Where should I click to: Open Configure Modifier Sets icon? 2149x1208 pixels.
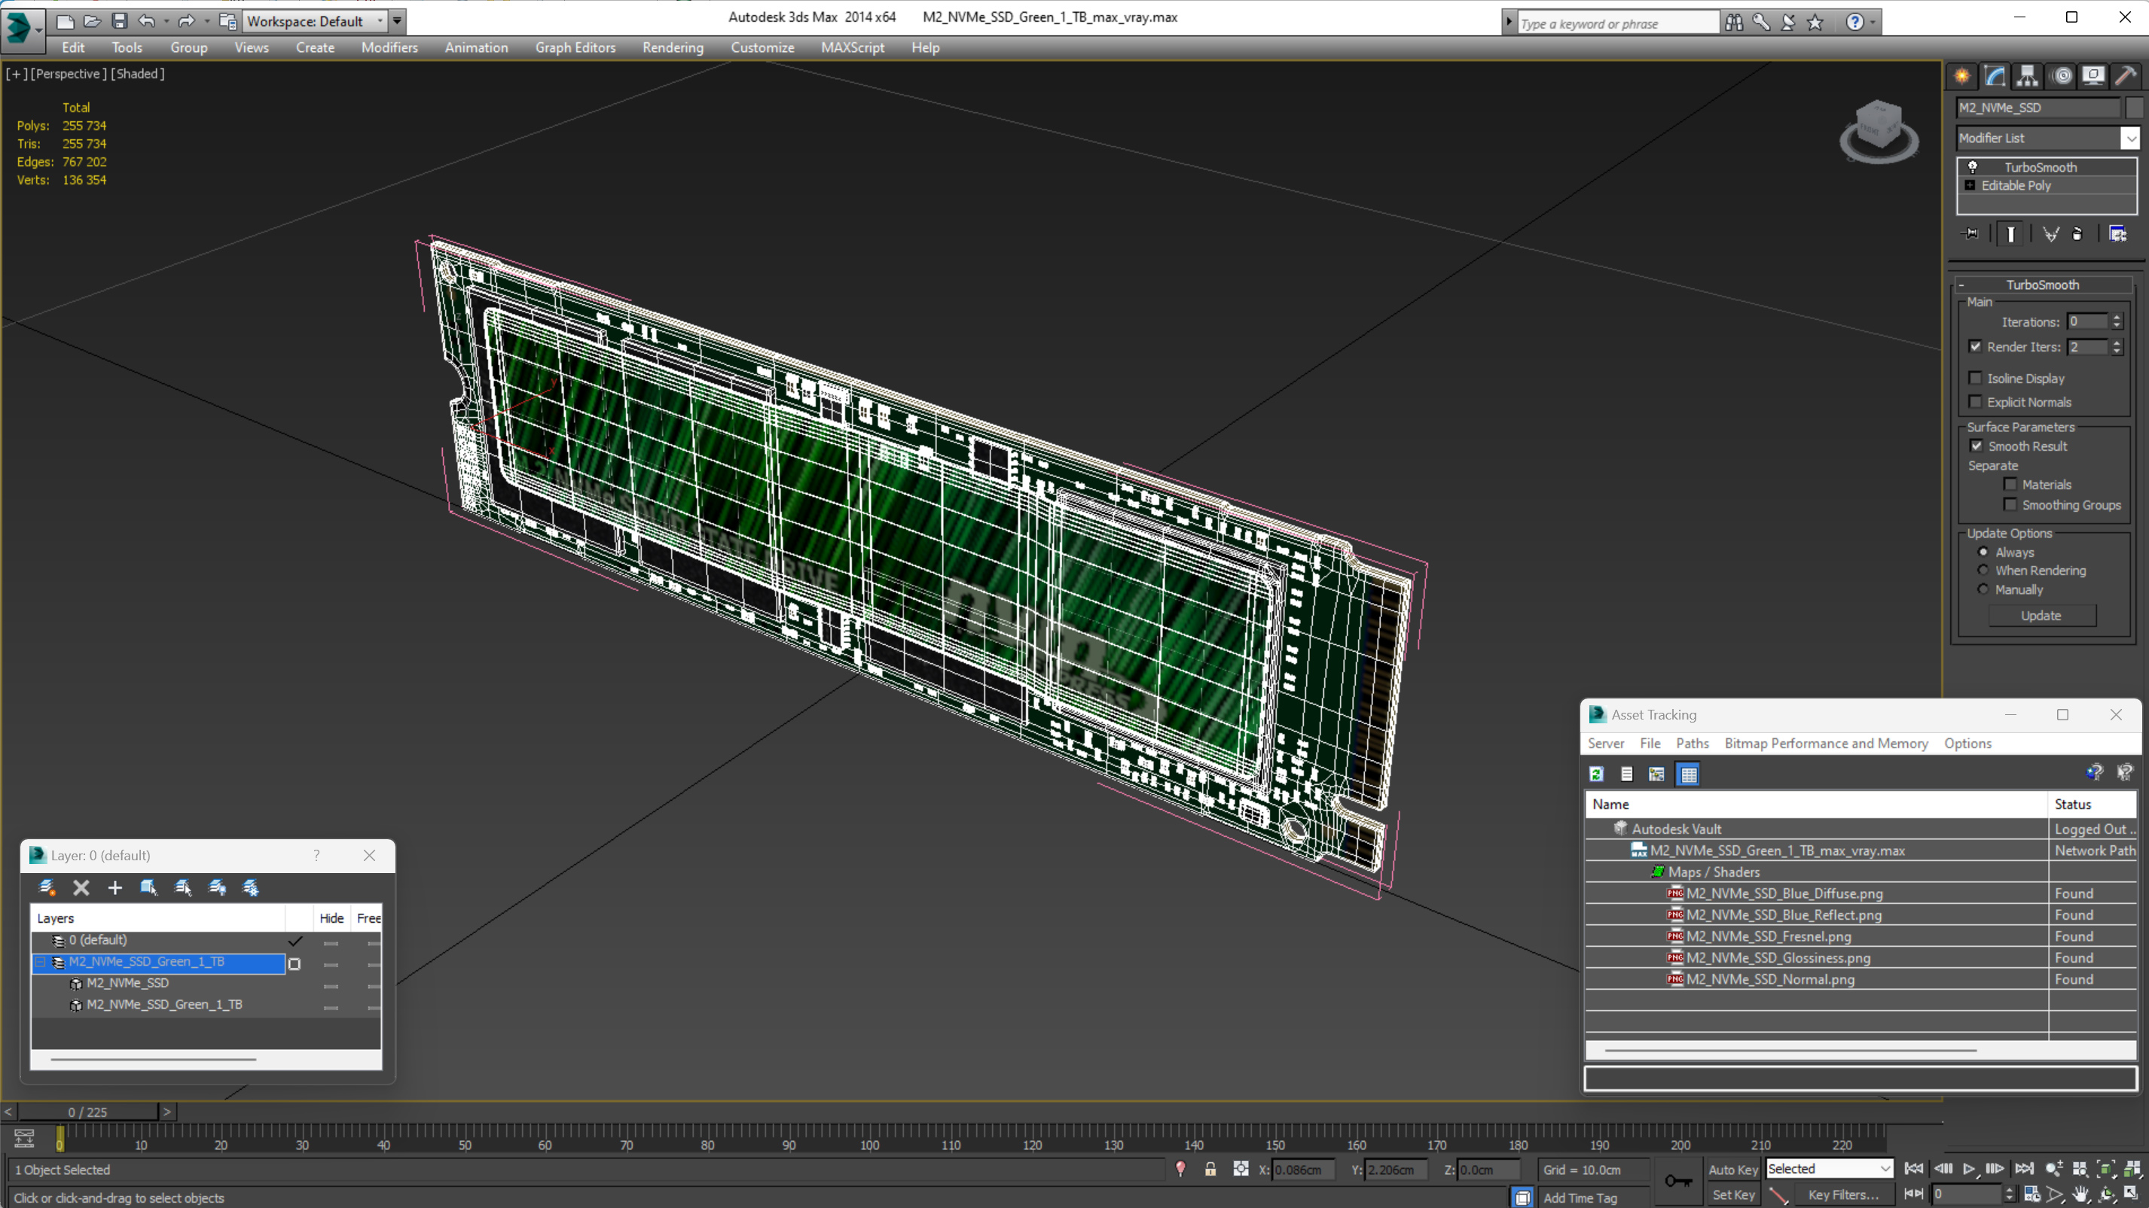coord(2117,234)
